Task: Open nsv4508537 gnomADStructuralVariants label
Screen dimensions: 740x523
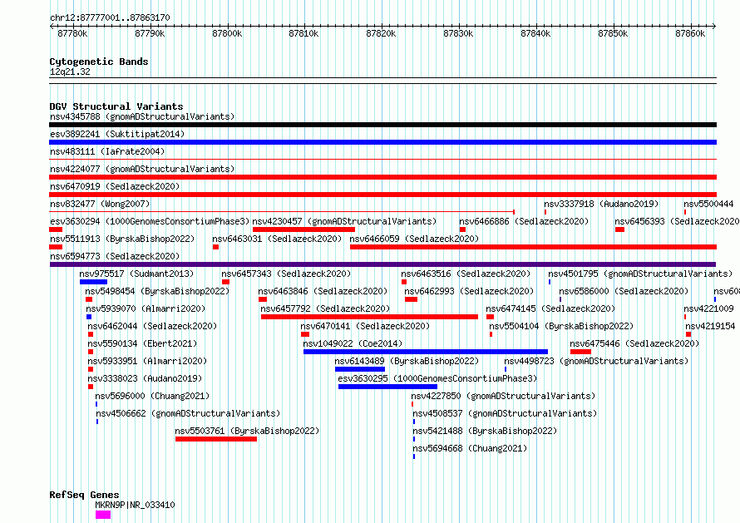Action: (505, 413)
